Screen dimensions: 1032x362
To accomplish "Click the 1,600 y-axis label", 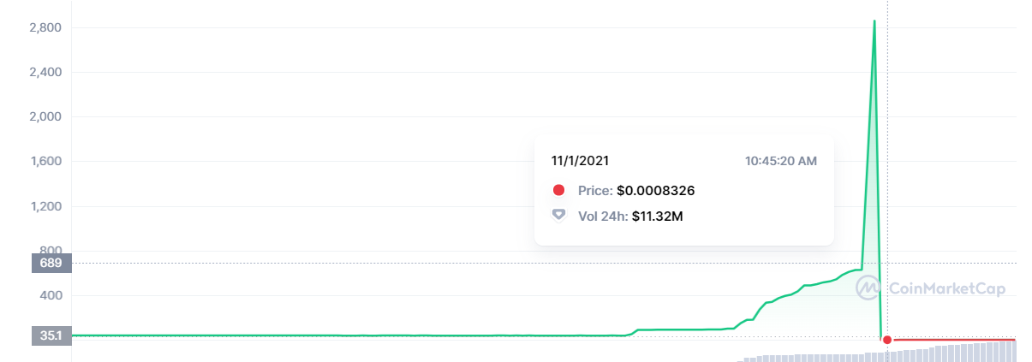I will pos(44,161).
